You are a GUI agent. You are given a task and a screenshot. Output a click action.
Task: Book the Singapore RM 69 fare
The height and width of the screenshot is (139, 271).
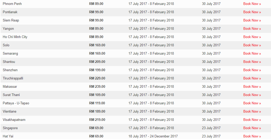click(252, 128)
